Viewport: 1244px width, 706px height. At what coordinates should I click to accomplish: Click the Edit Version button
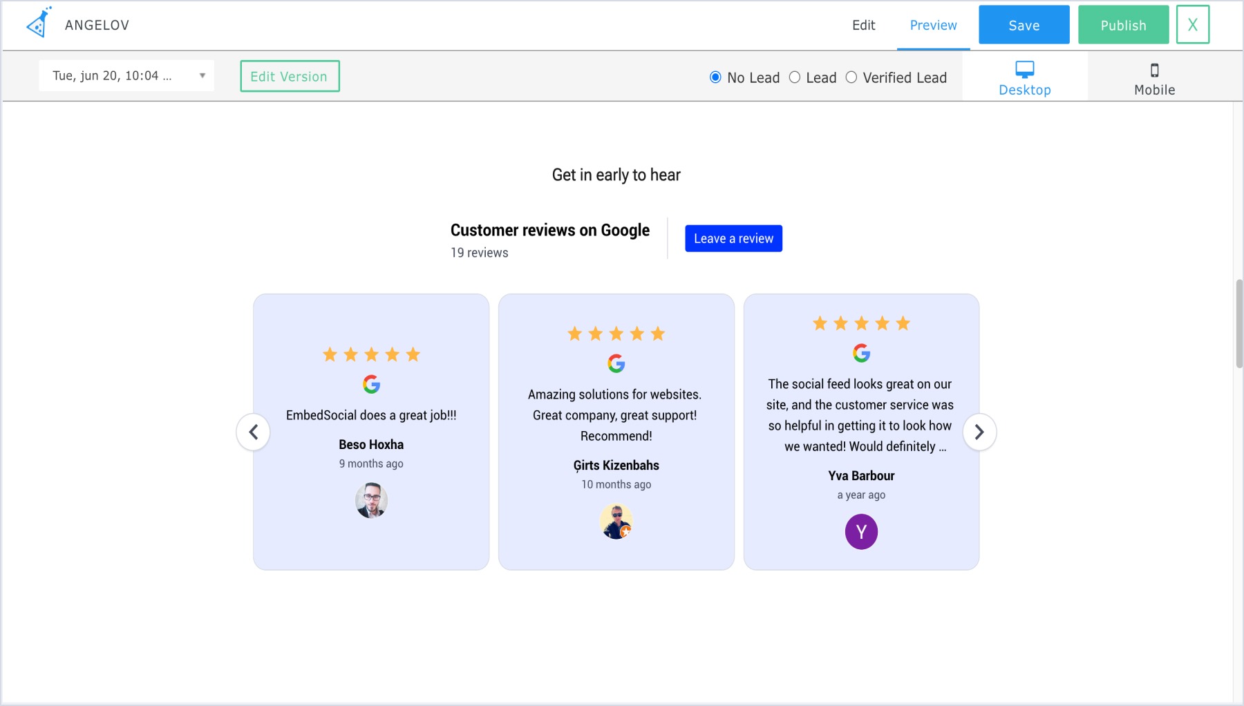(290, 76)
